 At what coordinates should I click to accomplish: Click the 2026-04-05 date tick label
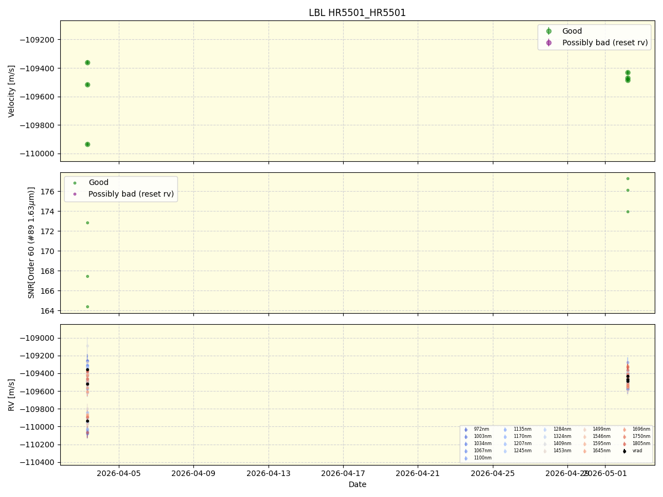pyautogui.click(x=119, y=473)
